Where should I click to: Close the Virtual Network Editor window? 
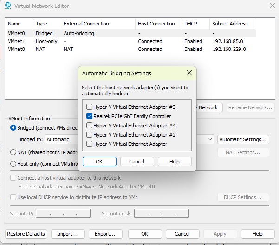[272, 6]
